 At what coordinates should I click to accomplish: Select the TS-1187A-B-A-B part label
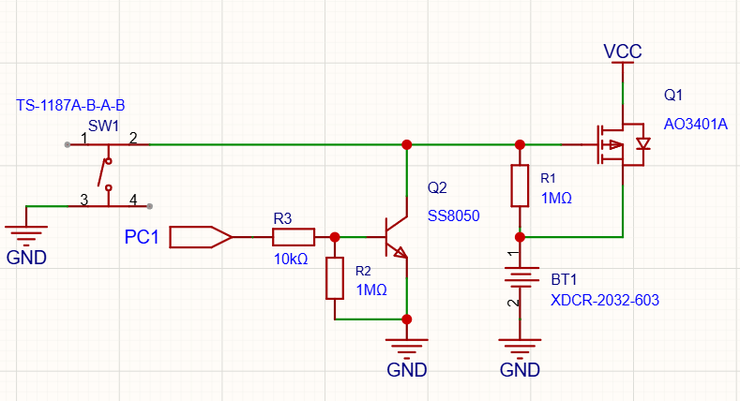pos(70,105)
